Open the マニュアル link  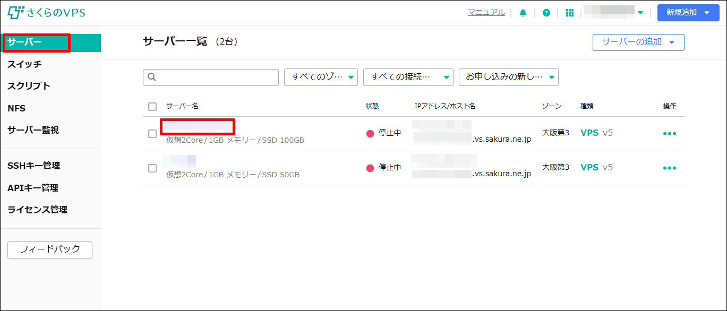pyautogui.click(x=486, y=12)
